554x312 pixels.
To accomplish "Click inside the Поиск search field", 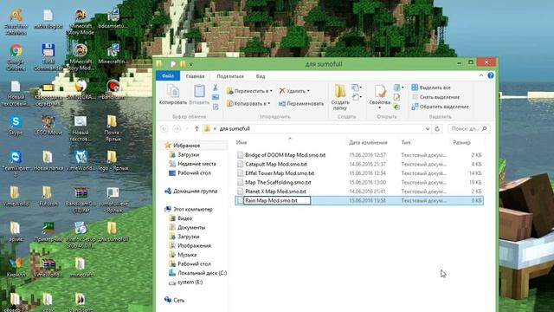I will (469, 129).
